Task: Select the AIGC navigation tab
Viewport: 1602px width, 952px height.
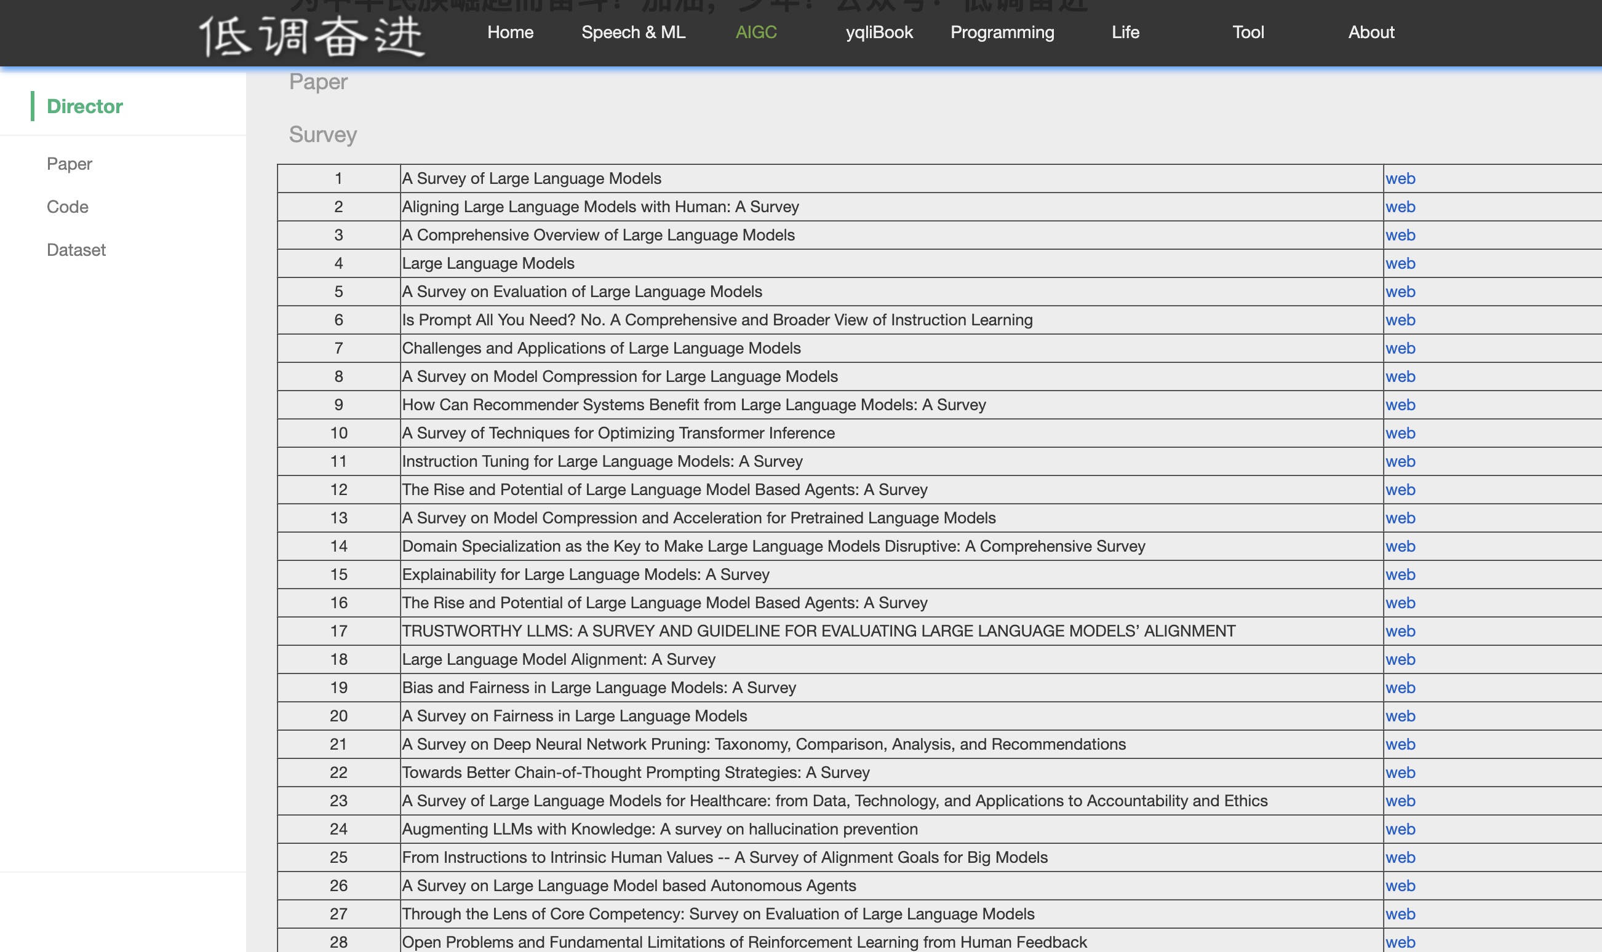Action: (x=755, y=32)
